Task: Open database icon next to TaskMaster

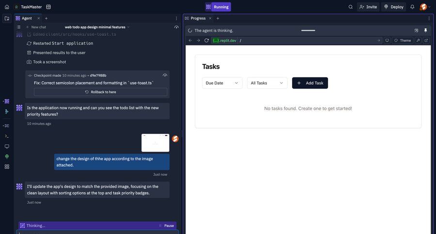Action: coord(48,7)
